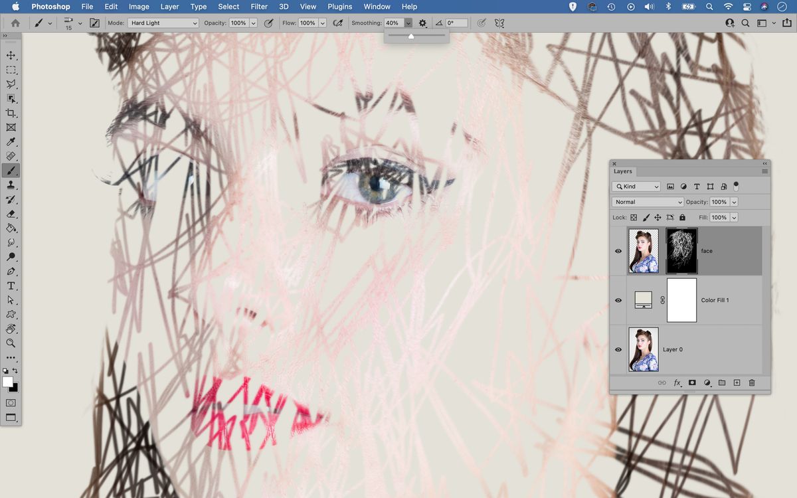The image size is (797, 498).
Task: Select the Move tool
Action: [x=11, y=55]
